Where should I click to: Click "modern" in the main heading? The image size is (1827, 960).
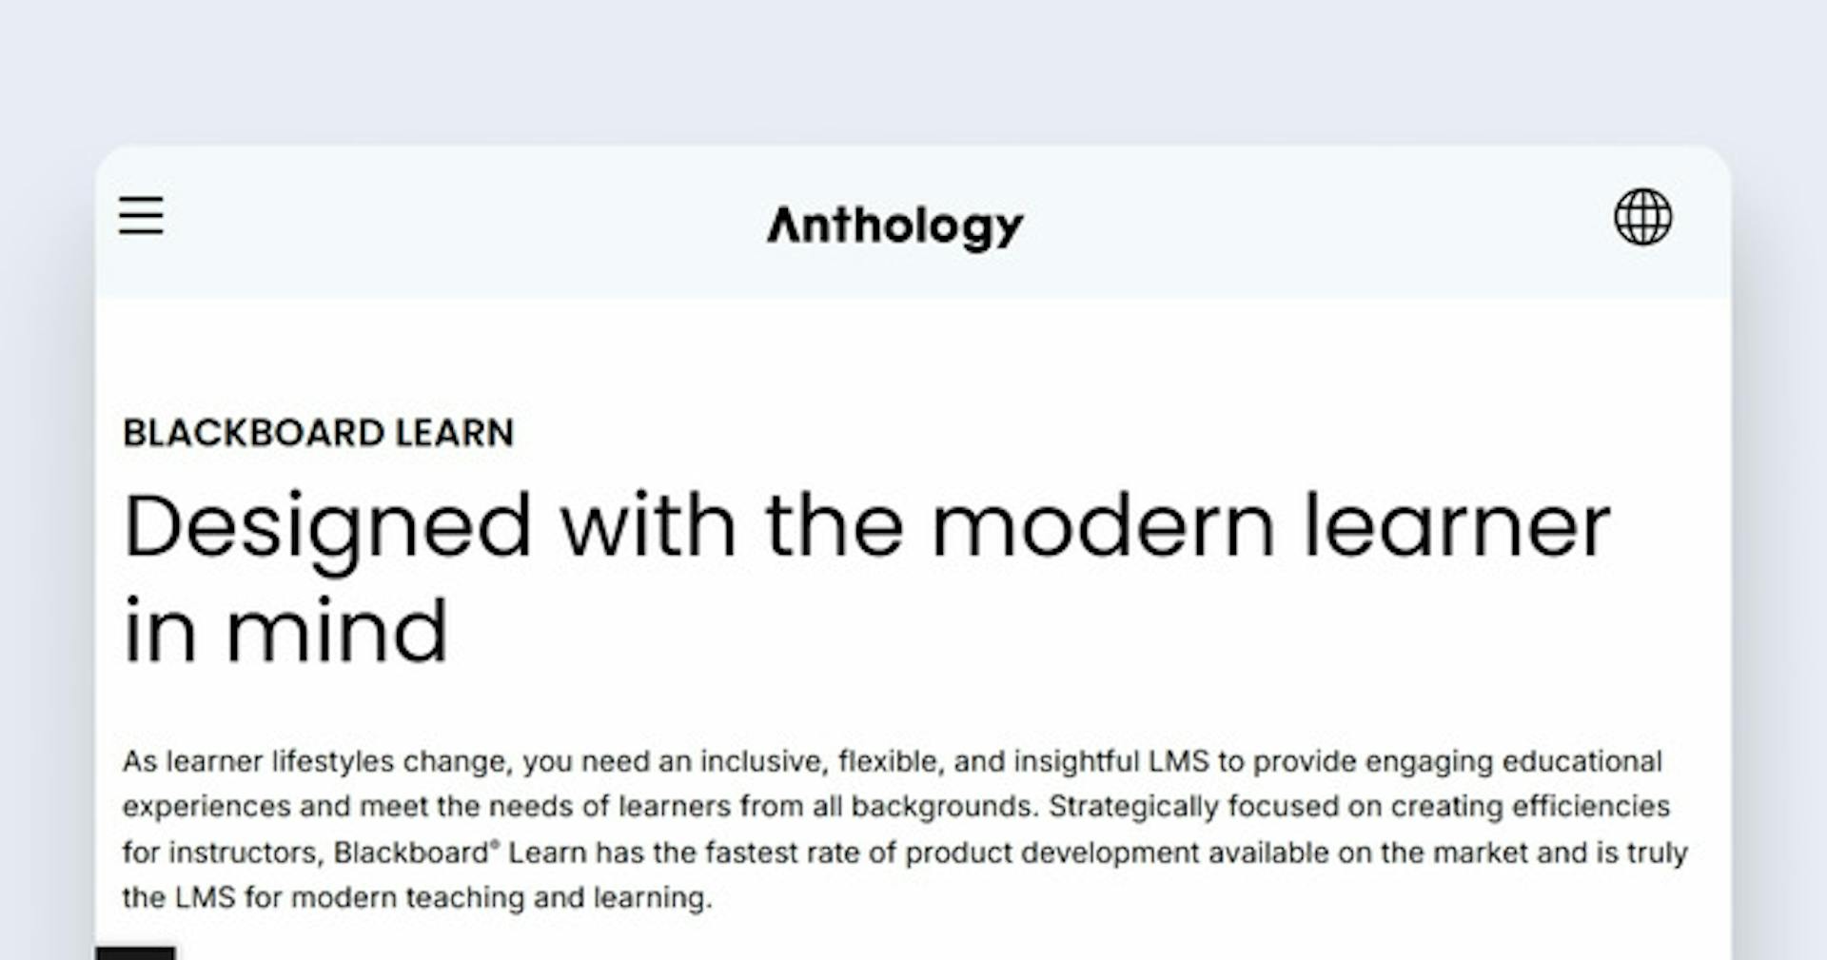pos(1103,526)
